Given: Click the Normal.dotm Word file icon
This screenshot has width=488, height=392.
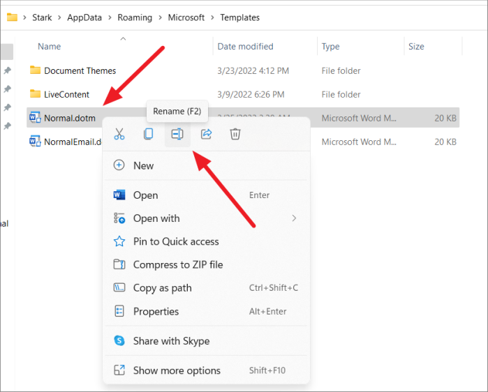Looking at the screenshot, I should (x=35, y=117).
